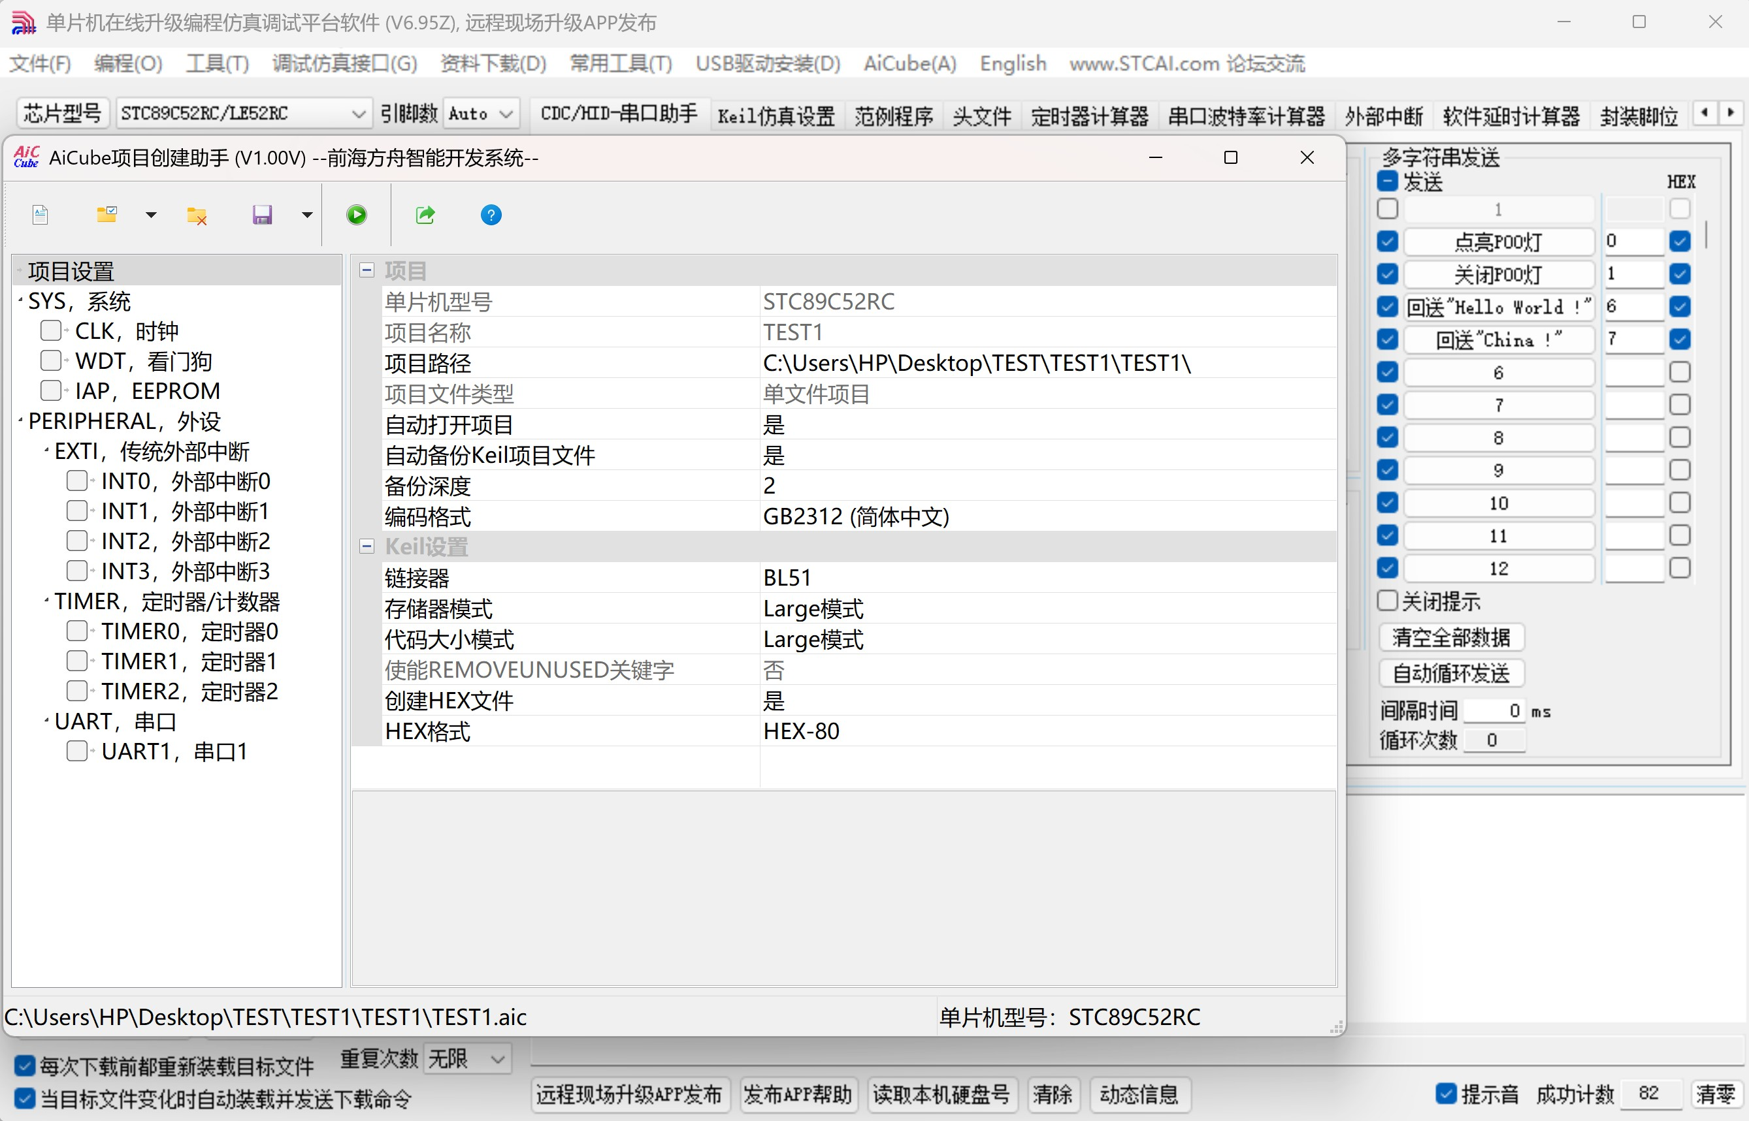This screenshot has height=1121, width=1749.
Task: Enable the CLK 时钟 option
Action: pyautogui.click(x=51, y=330)
